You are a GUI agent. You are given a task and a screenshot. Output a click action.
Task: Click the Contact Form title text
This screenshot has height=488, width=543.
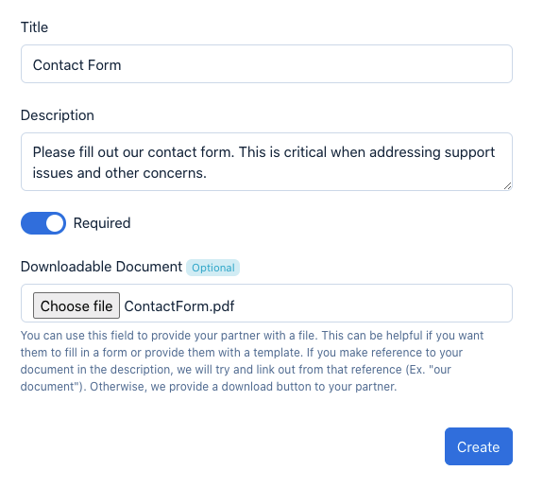(x=76, y=65)
